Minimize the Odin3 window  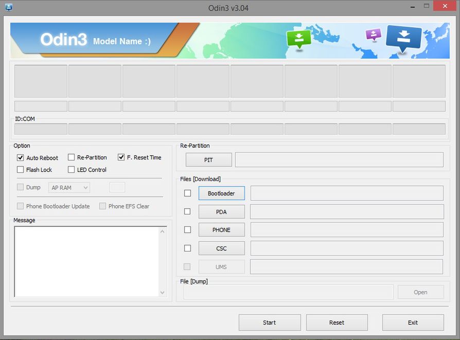click(413, 6)
